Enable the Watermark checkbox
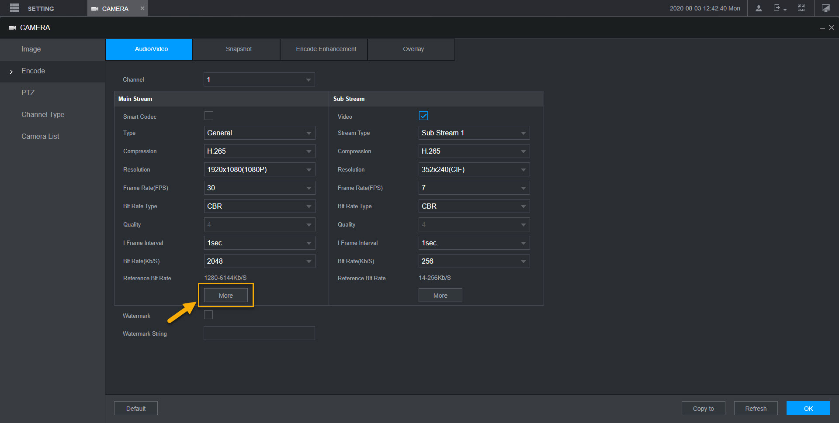Image resolution: width=839 pixels, height=423 pixels. pos(208,315)
